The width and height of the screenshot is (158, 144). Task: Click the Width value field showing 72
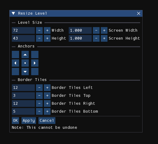click(23, 30)
